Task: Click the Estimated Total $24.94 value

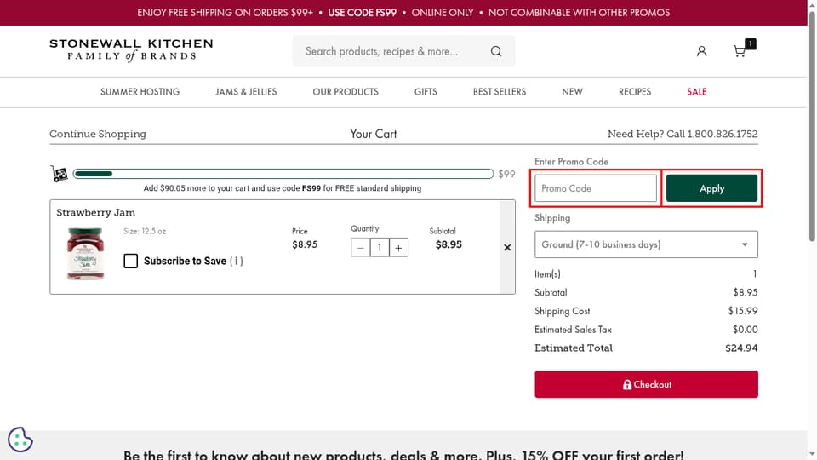Action: pos(741,348)
